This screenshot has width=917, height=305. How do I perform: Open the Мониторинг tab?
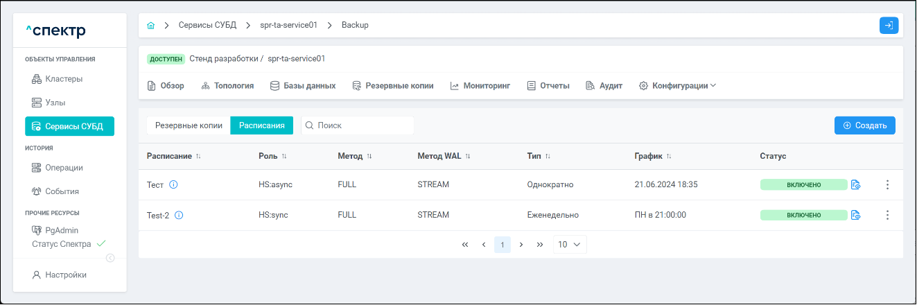[x=480, y=86]
